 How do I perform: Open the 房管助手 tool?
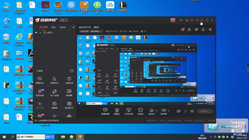click(x=54, y=80)
